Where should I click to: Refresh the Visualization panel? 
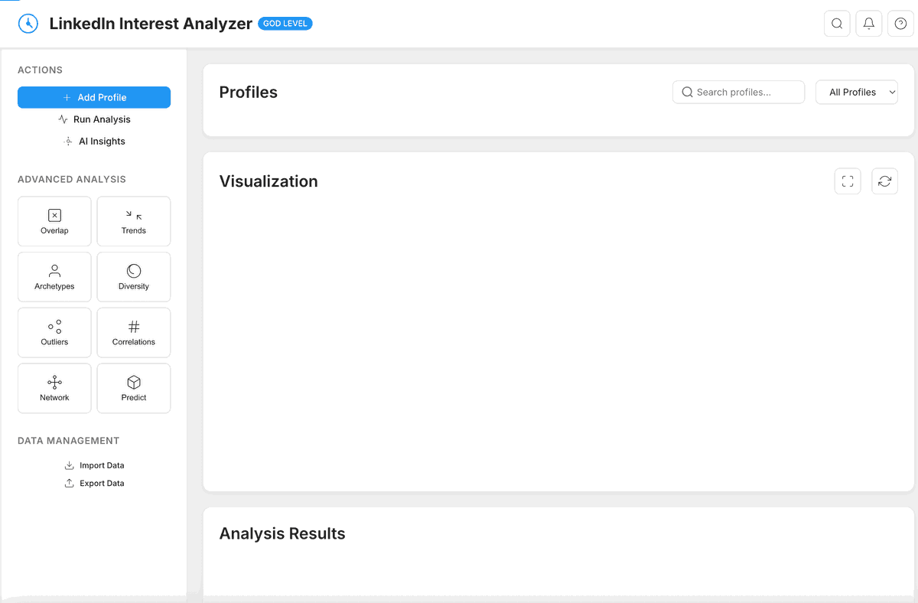pyautogui.click(x=884, y=181)
